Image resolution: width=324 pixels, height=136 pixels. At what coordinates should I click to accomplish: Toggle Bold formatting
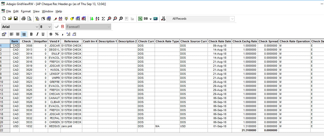[x=31, y=34]
